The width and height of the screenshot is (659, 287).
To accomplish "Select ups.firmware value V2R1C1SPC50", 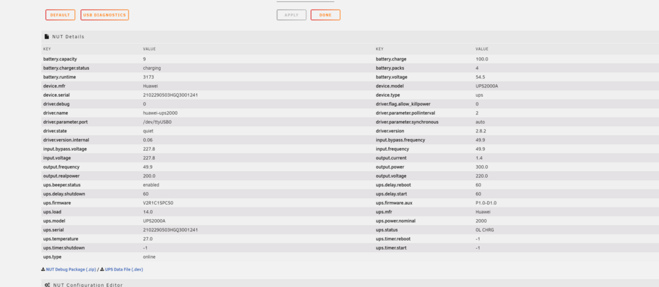I will pyautogui.click(x=158, y=203).
